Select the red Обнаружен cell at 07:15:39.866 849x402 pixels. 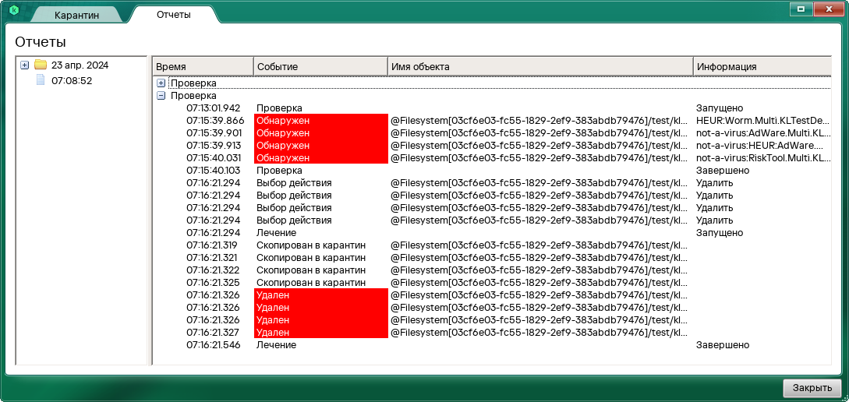[x=320, y=121]
